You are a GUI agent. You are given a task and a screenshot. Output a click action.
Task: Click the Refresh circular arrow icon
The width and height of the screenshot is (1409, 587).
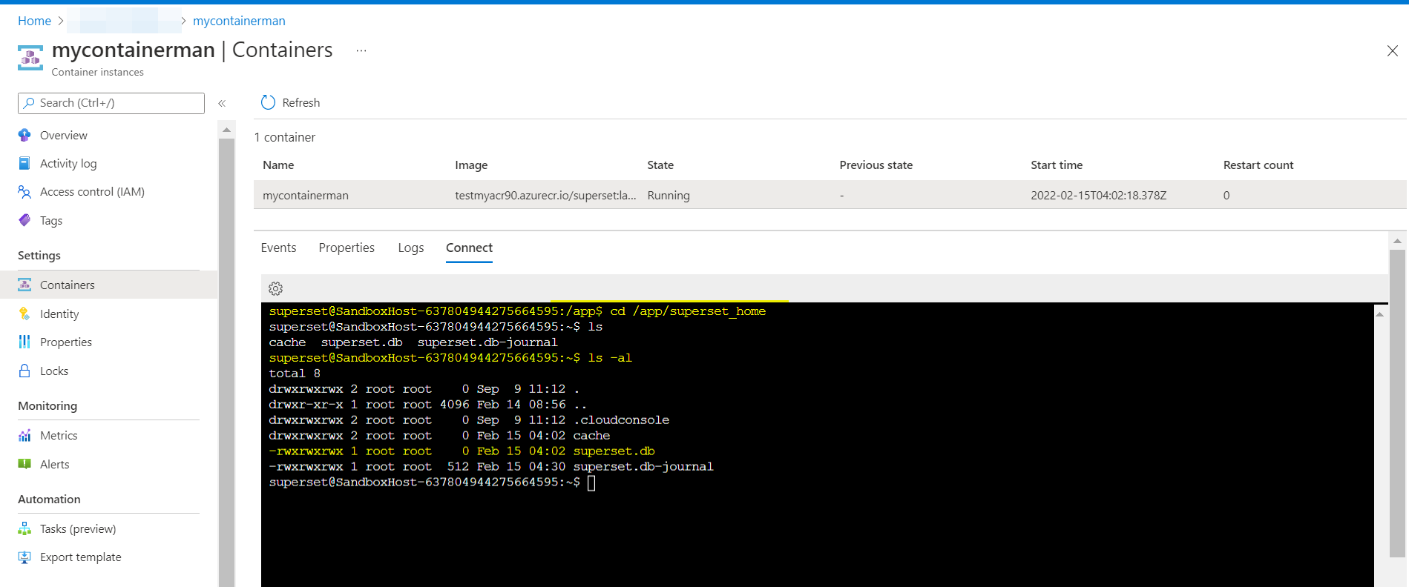(x=268, y=102)
